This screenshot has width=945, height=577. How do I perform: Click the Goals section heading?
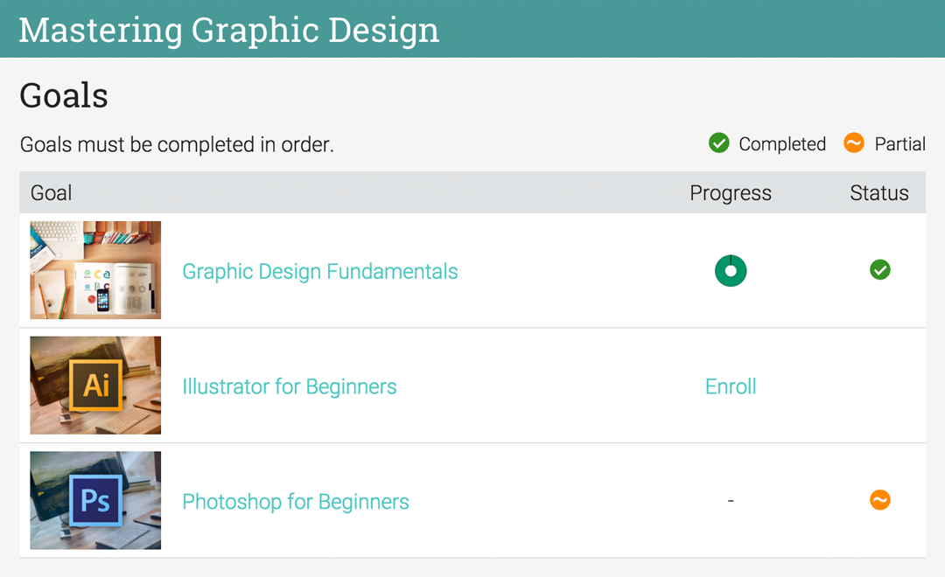pos(64,96)
